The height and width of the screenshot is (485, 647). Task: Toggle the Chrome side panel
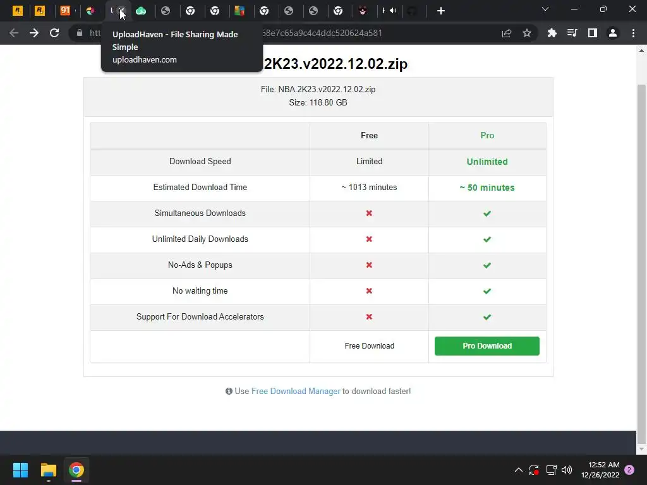[593, 33]
